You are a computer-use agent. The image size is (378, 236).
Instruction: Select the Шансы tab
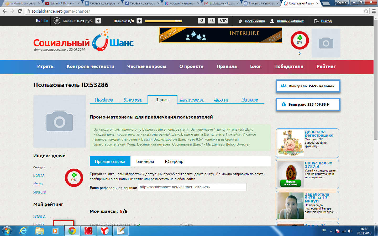162,100
